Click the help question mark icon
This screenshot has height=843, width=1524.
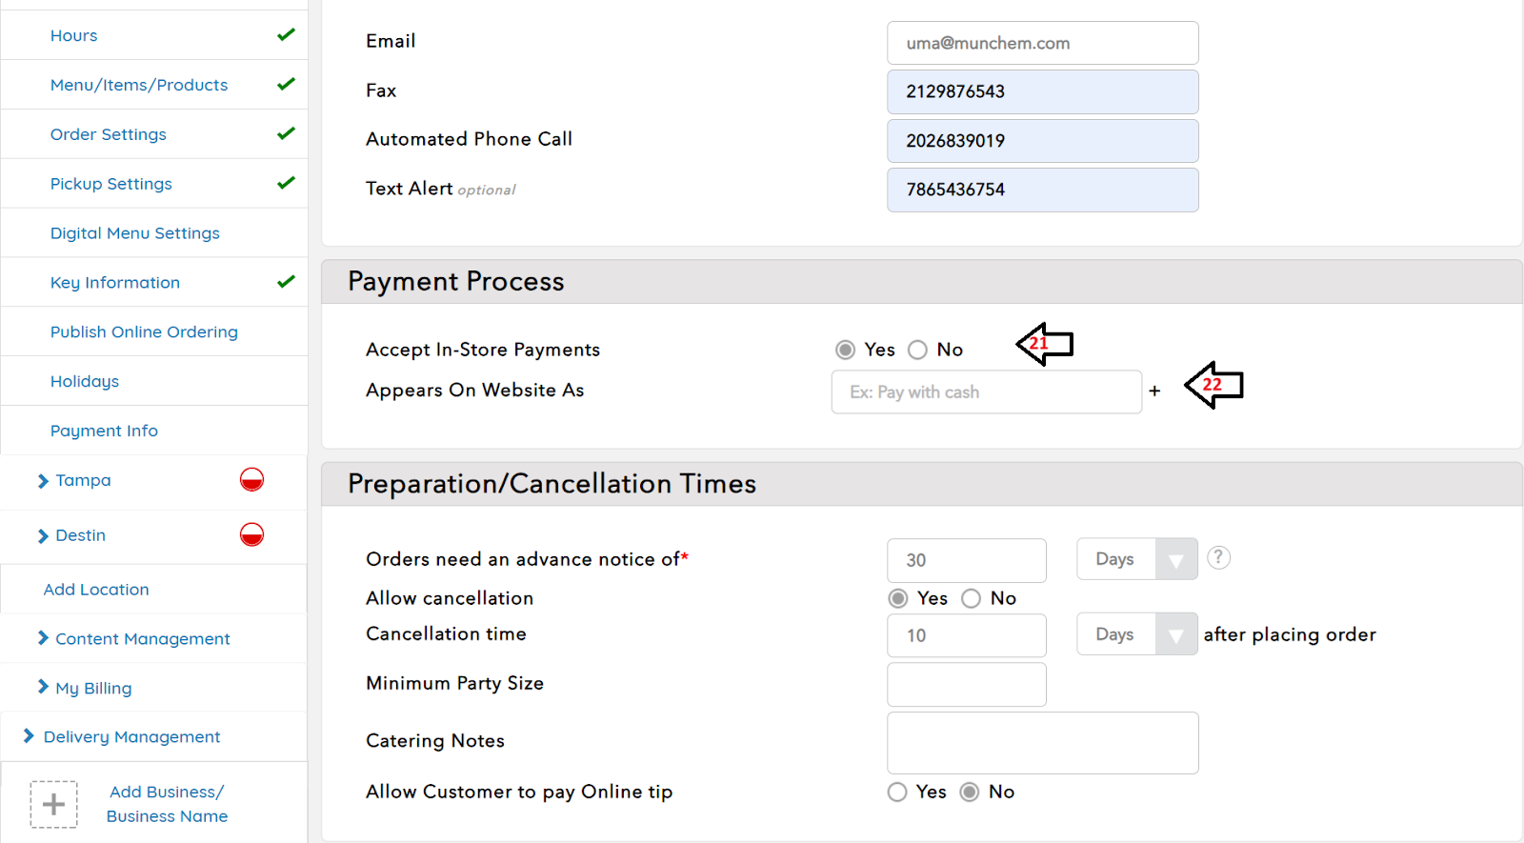click(x=1218, y=557)
